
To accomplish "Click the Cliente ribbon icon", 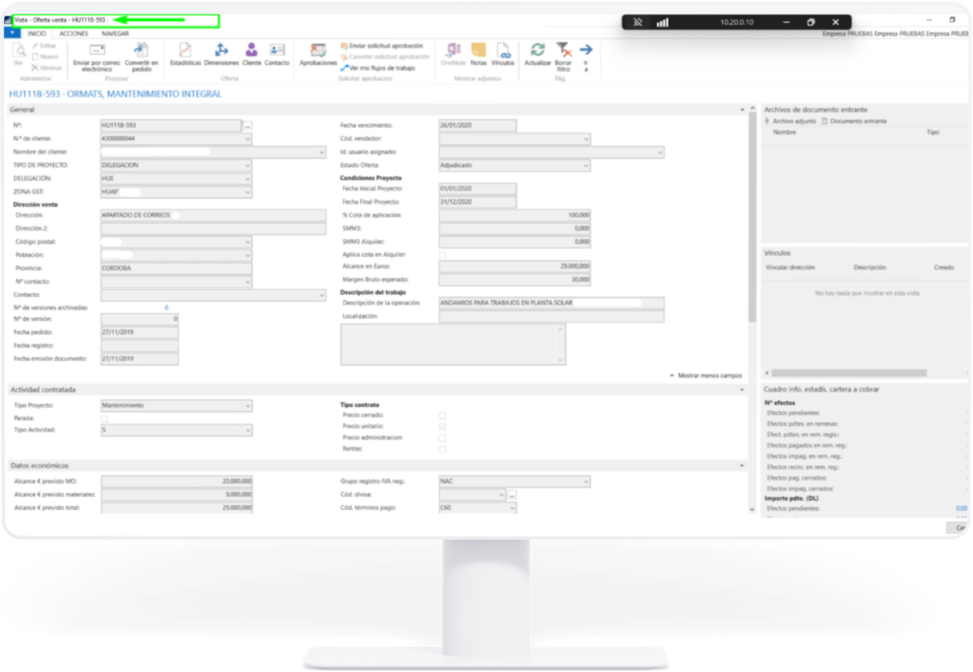I will pyautogui.click(x=252, y=51).
